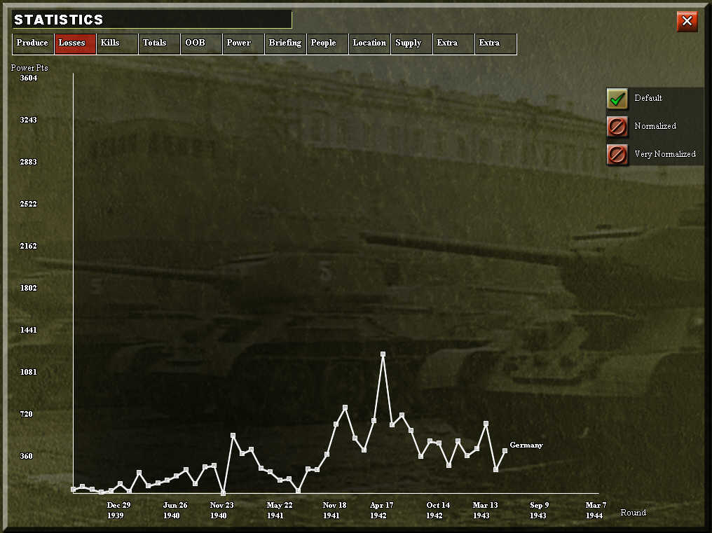Open the second Extra tab

496,43
